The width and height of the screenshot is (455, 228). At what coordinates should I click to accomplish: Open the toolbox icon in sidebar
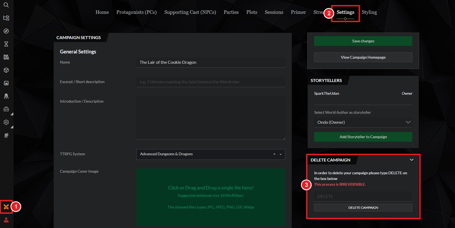tap(6, 109)
